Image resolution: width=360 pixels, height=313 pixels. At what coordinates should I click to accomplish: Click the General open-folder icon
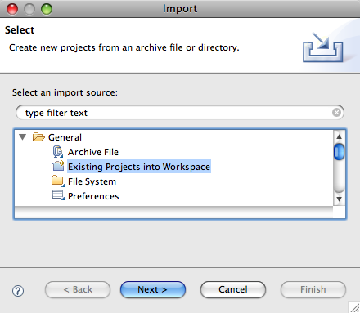pos(38,137)
